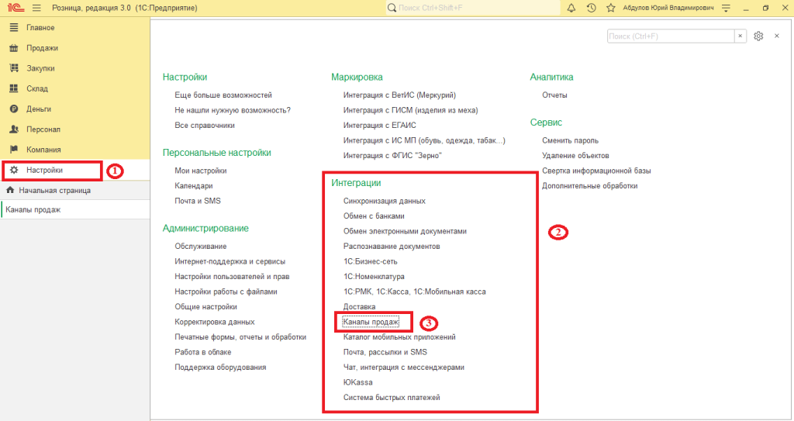This screenshot has height=421, width=794.
Task: Open Свертка информационной базы
Action: pos(596,171)
